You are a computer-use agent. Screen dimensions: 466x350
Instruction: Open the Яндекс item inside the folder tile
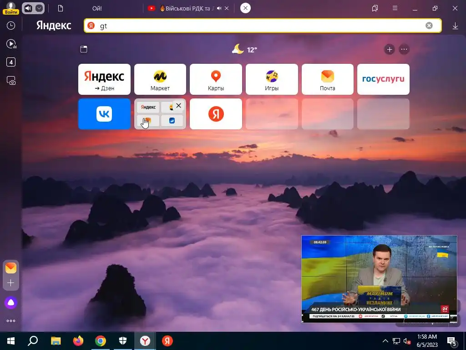tap(148, 107)
